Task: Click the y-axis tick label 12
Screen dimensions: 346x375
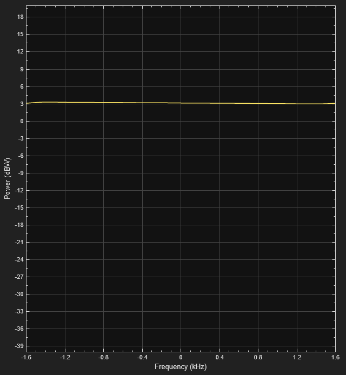Action: [21, 52]
